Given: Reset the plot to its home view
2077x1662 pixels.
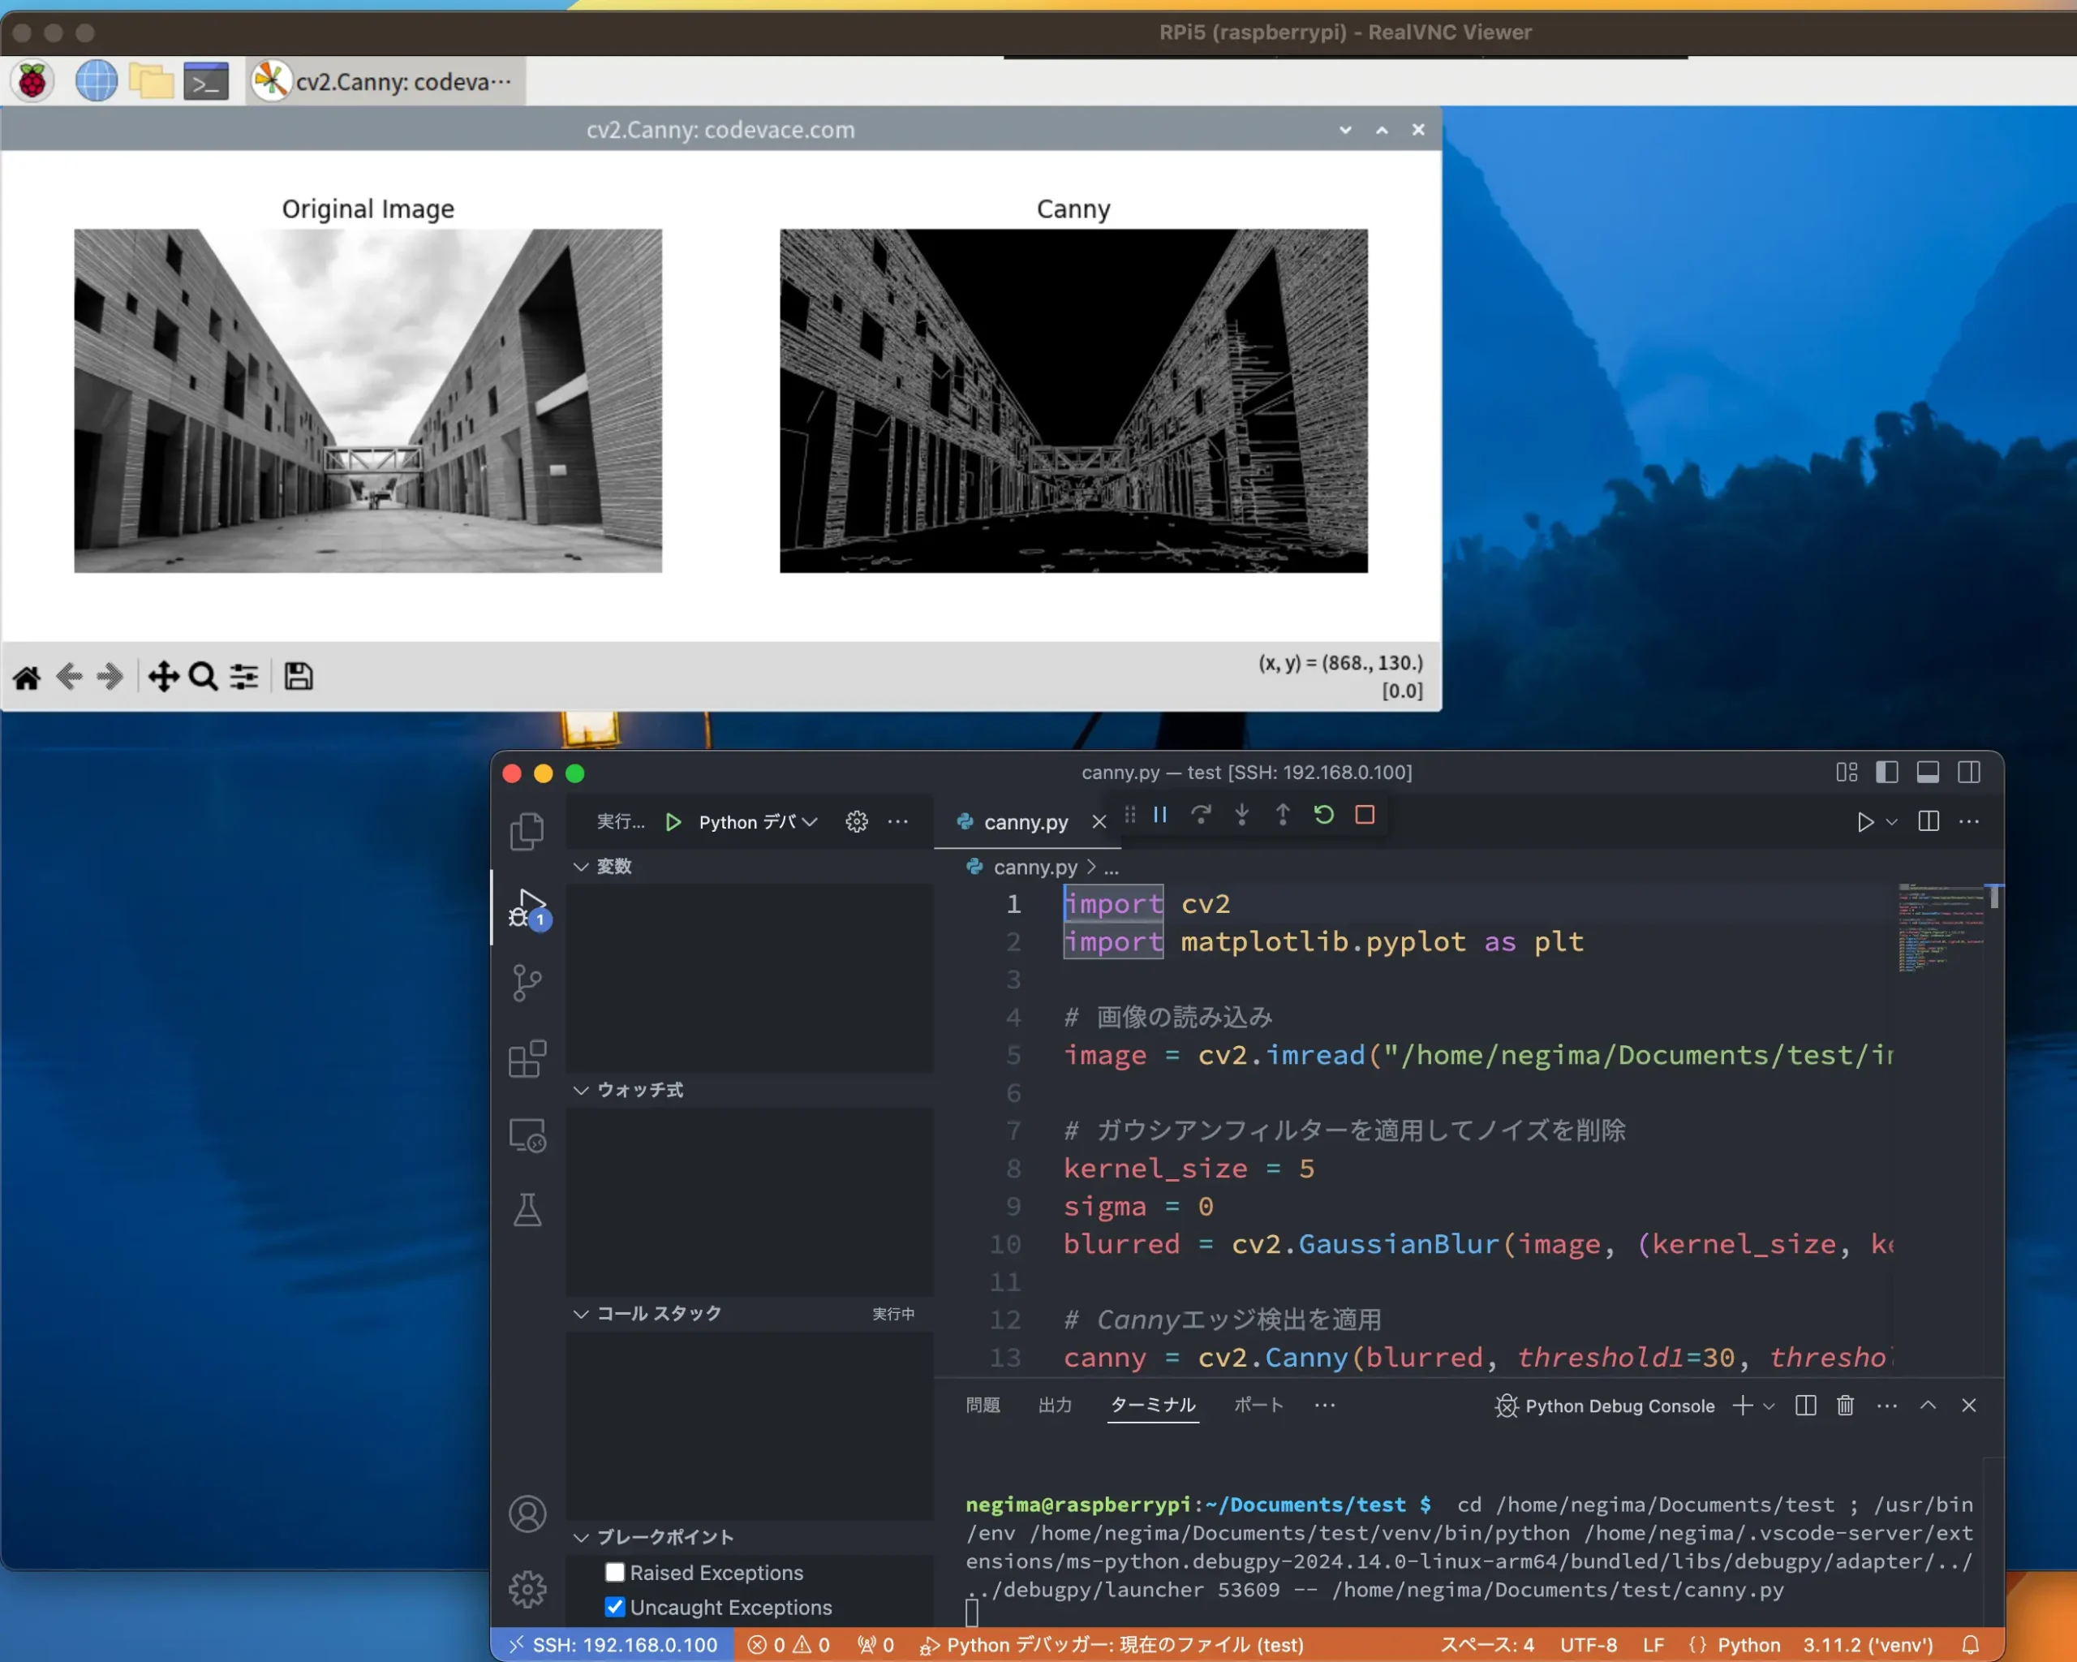Looking at the screenshot, I should point(26,676).
